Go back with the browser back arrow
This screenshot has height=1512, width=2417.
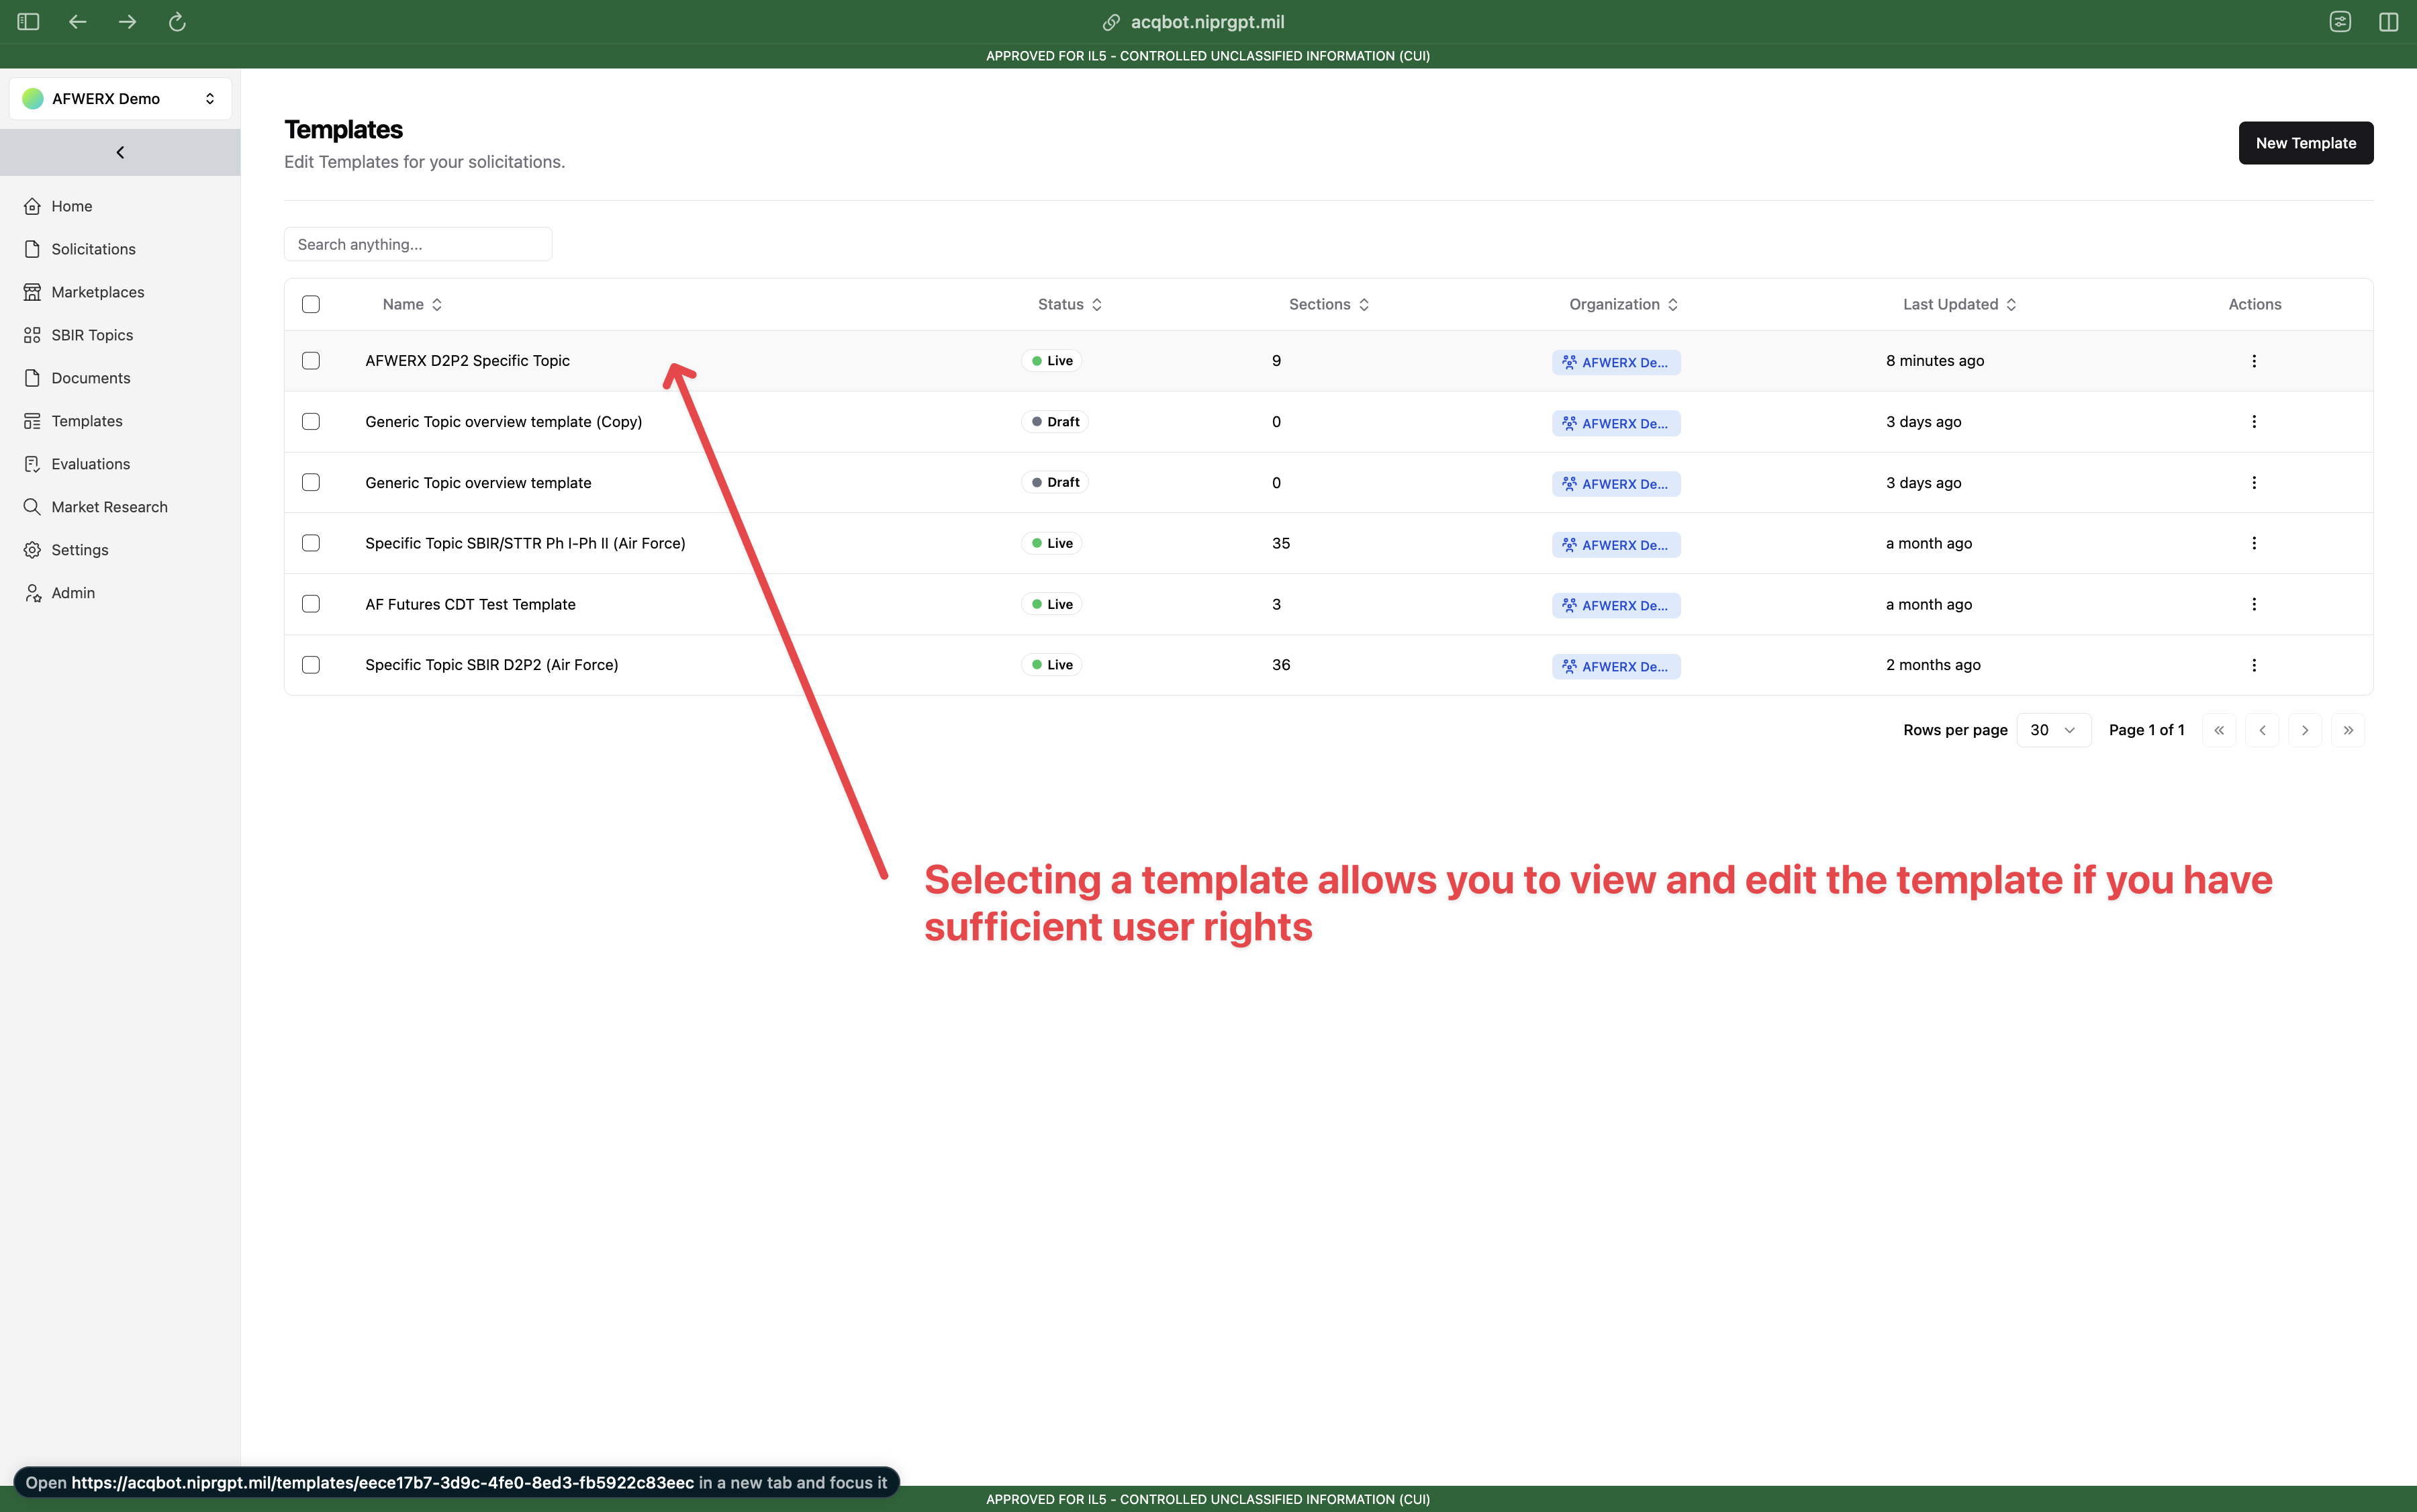pos(78,22)
